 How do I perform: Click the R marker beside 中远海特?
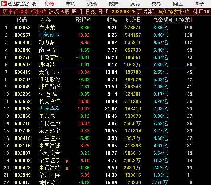click(x=67, y=169)
